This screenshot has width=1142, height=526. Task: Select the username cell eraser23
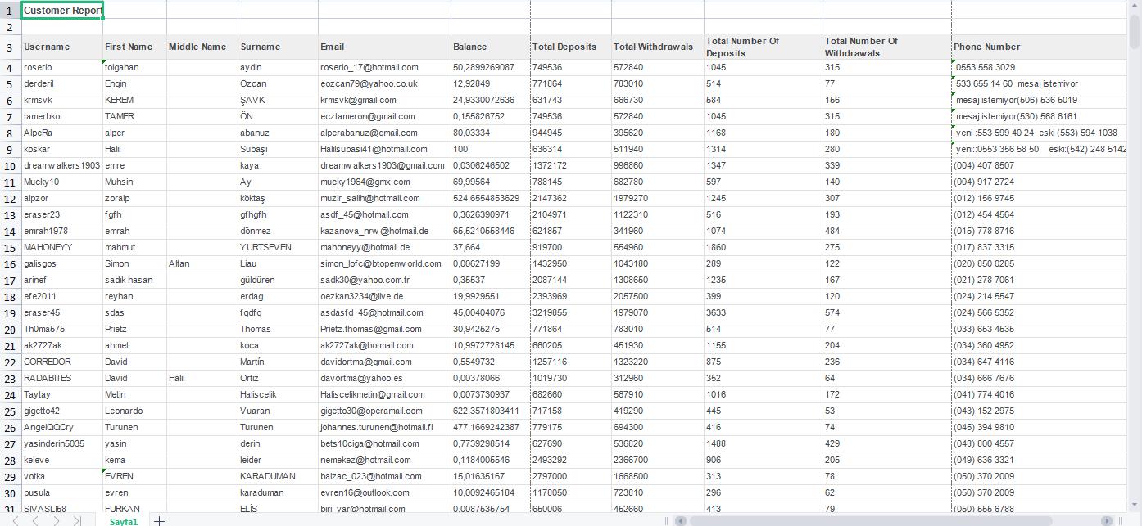pyautogui.click(x=62, y=214)
